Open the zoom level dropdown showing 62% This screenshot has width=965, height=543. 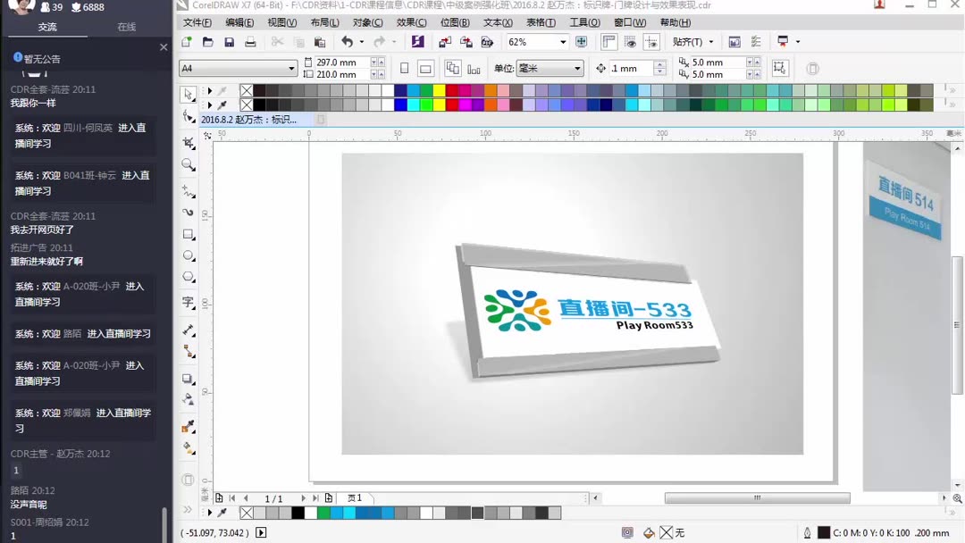pos(564,42)
